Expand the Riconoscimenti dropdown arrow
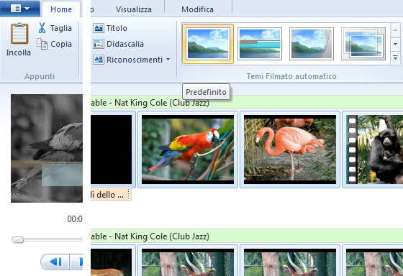 (x=168, y=60)
